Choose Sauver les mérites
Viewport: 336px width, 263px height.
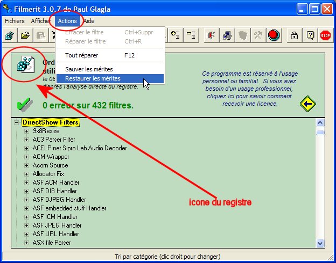coord(110,69)
